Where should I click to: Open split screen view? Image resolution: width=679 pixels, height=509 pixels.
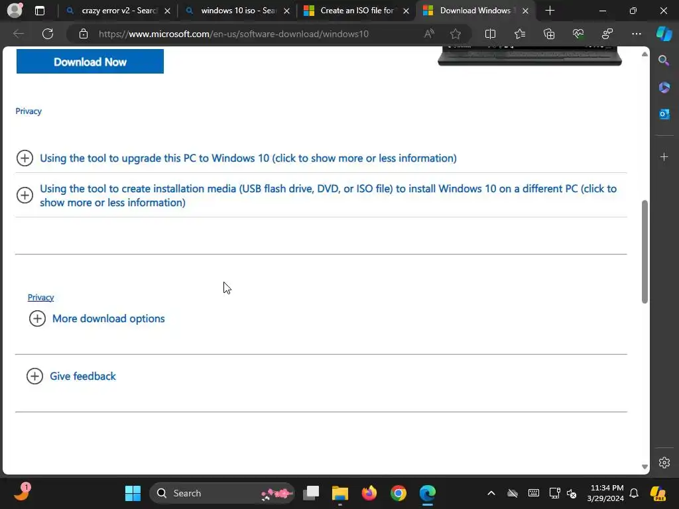(x=490, y=34)
